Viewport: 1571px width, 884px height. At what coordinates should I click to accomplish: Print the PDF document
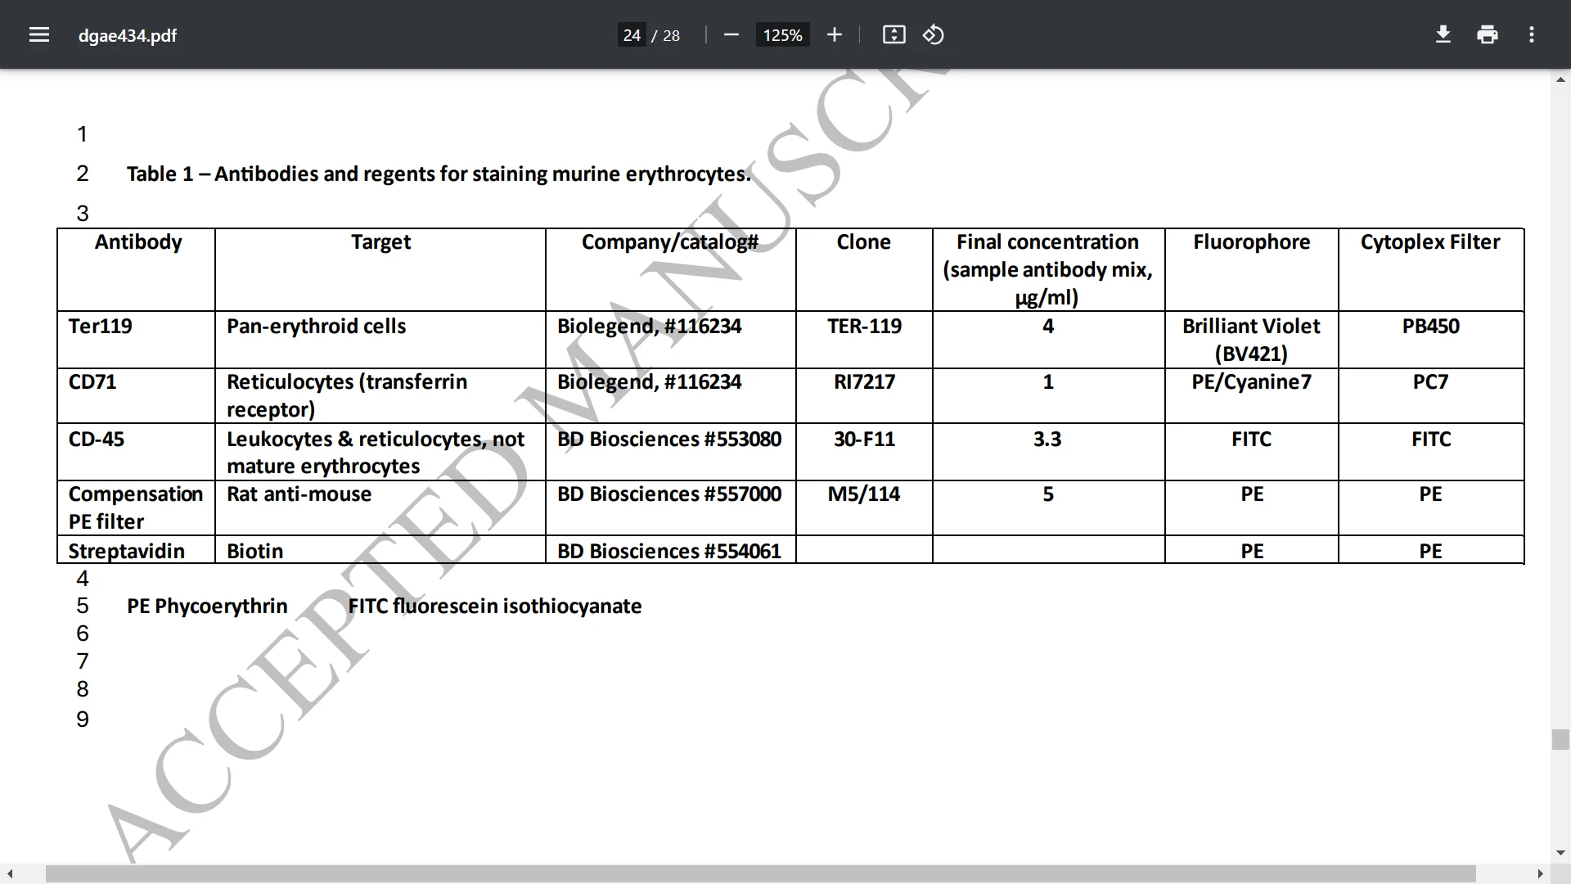click(1488, 34)
